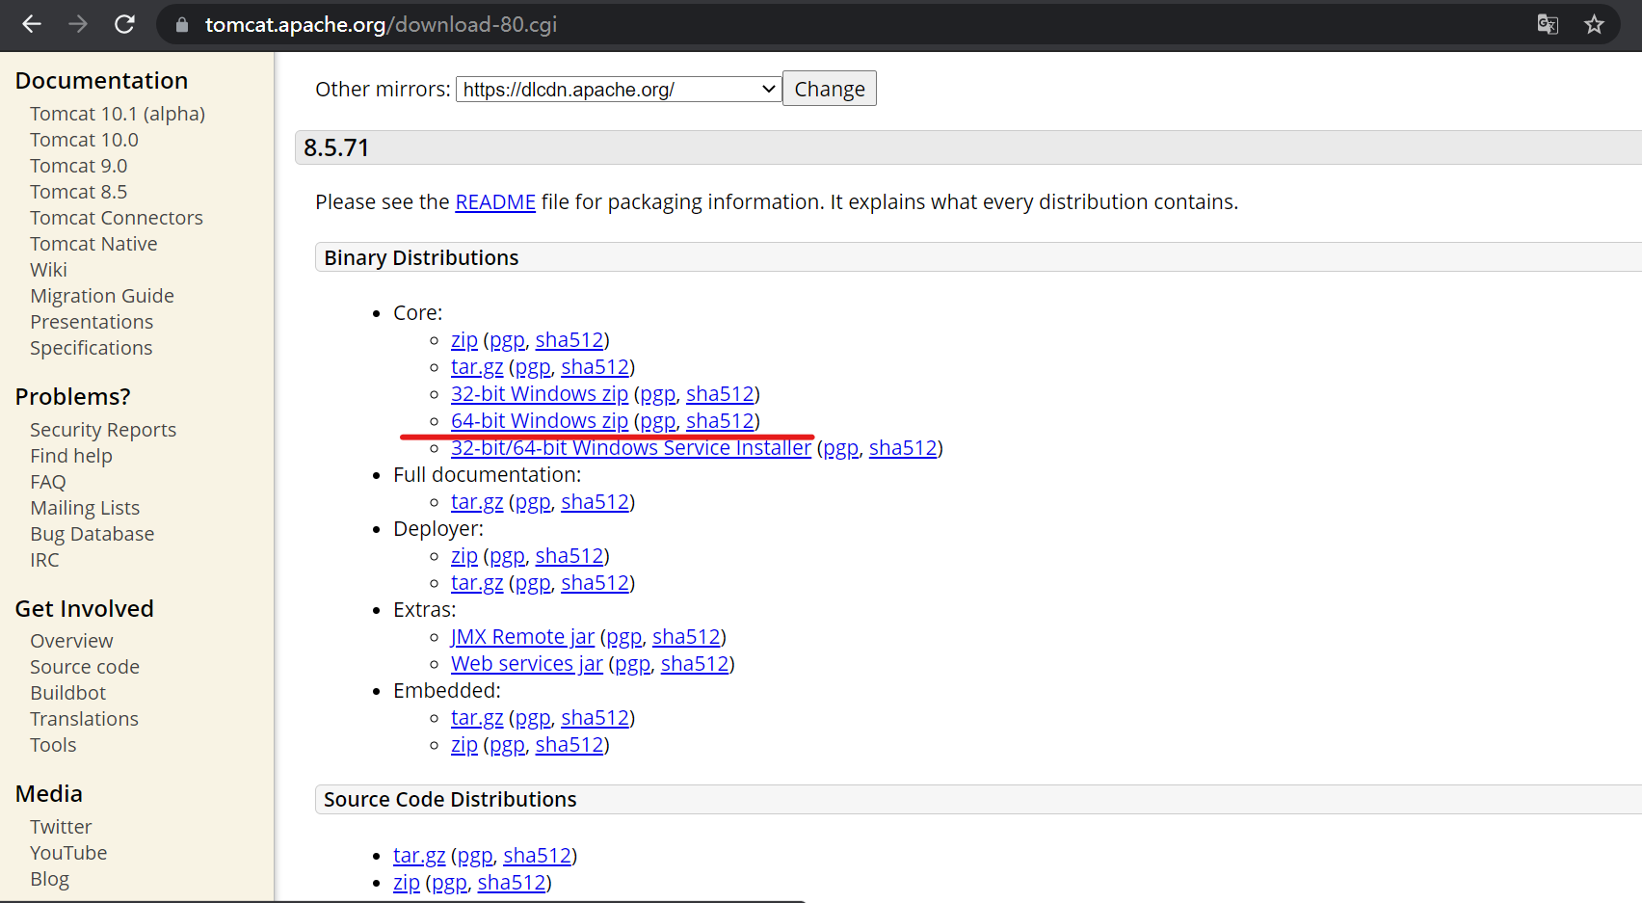Click Find help in sidebar
The height and width of the screenshot is (903, 1642).
point(71,456)
